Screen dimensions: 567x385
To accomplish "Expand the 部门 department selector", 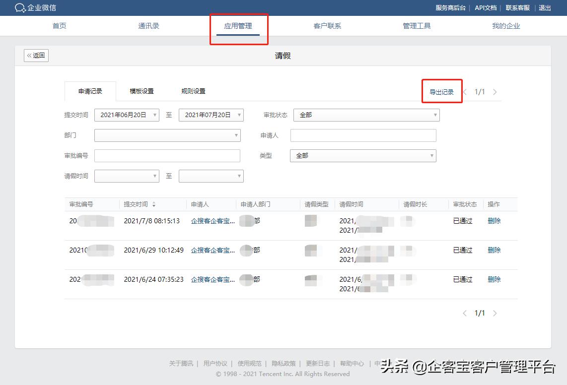I will (167, 135).
